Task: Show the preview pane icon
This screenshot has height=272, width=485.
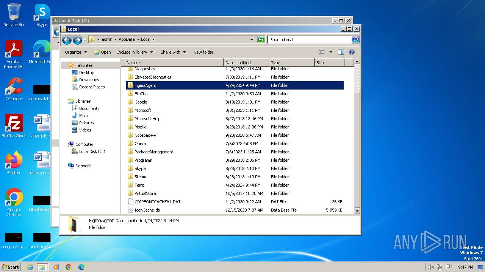Action: coord(341,52)
